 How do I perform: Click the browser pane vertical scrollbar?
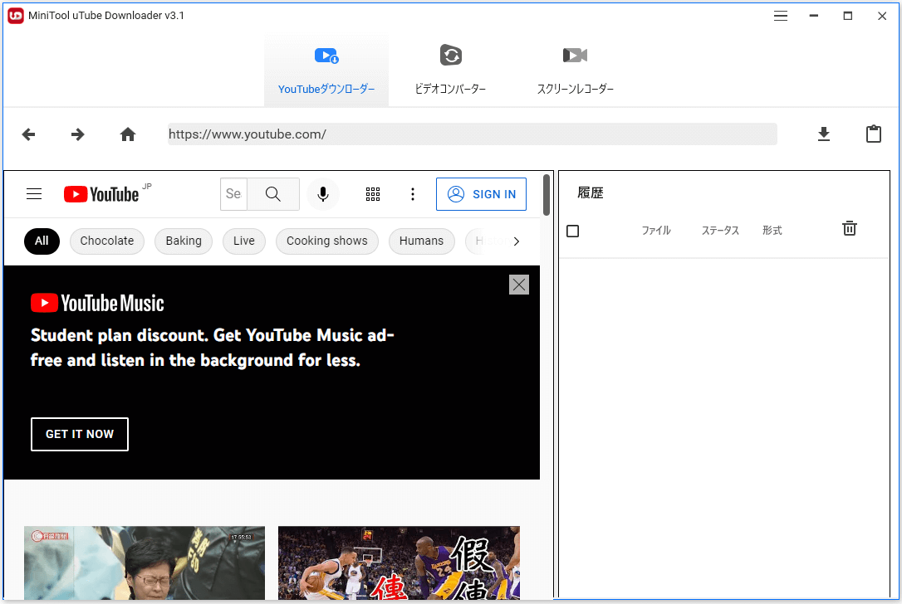pos(546,196)
